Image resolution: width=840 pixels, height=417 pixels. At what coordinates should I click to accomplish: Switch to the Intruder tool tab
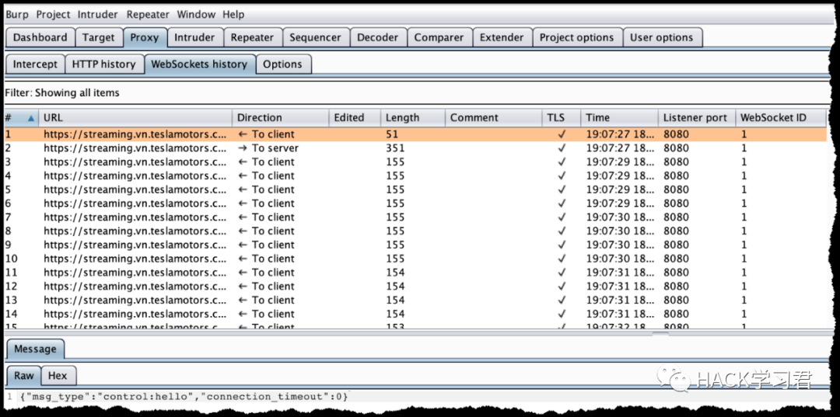point(194,37)
